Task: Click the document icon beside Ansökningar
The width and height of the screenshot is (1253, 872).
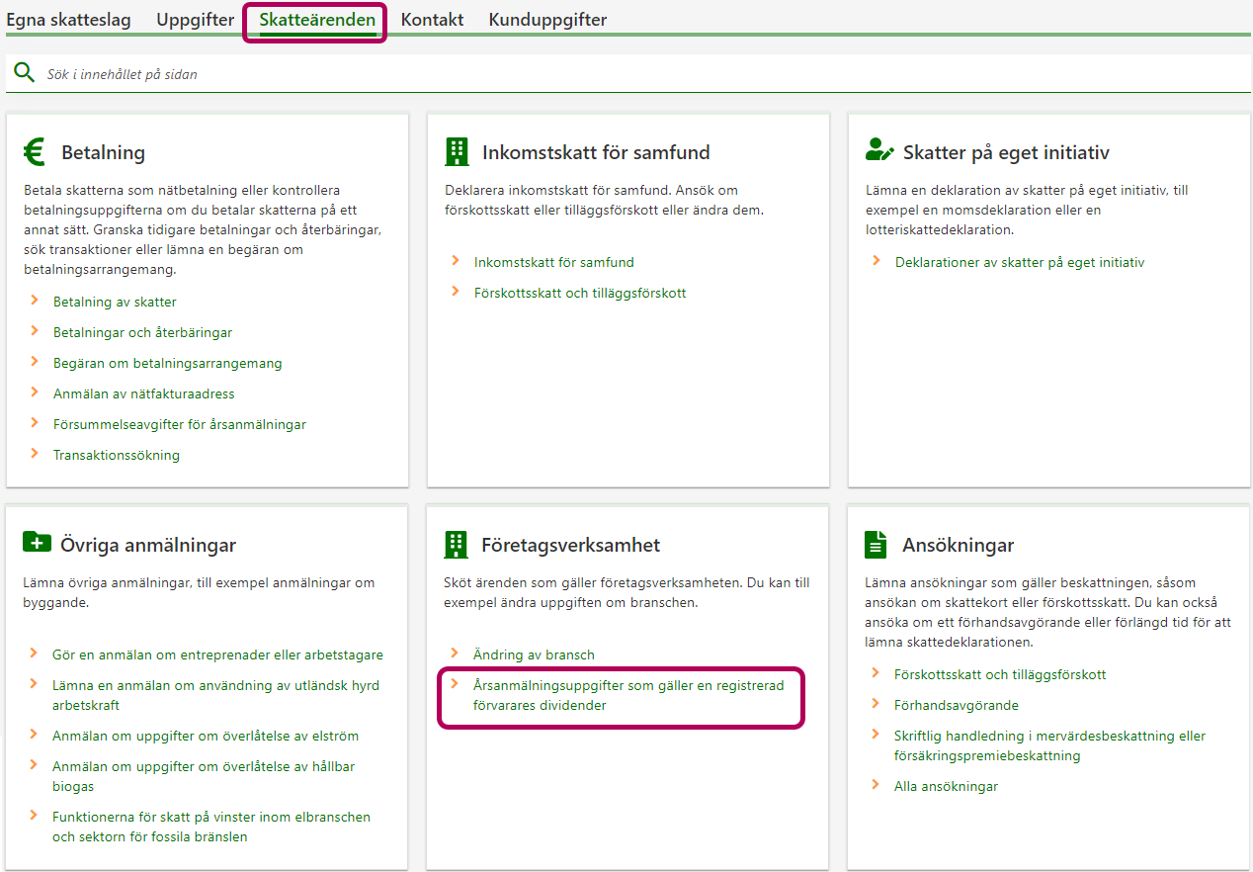Action: tap(876, 544)
